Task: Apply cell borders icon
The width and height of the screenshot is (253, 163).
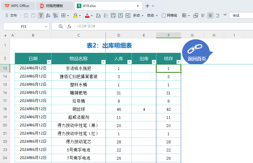Action: (64, 15)
